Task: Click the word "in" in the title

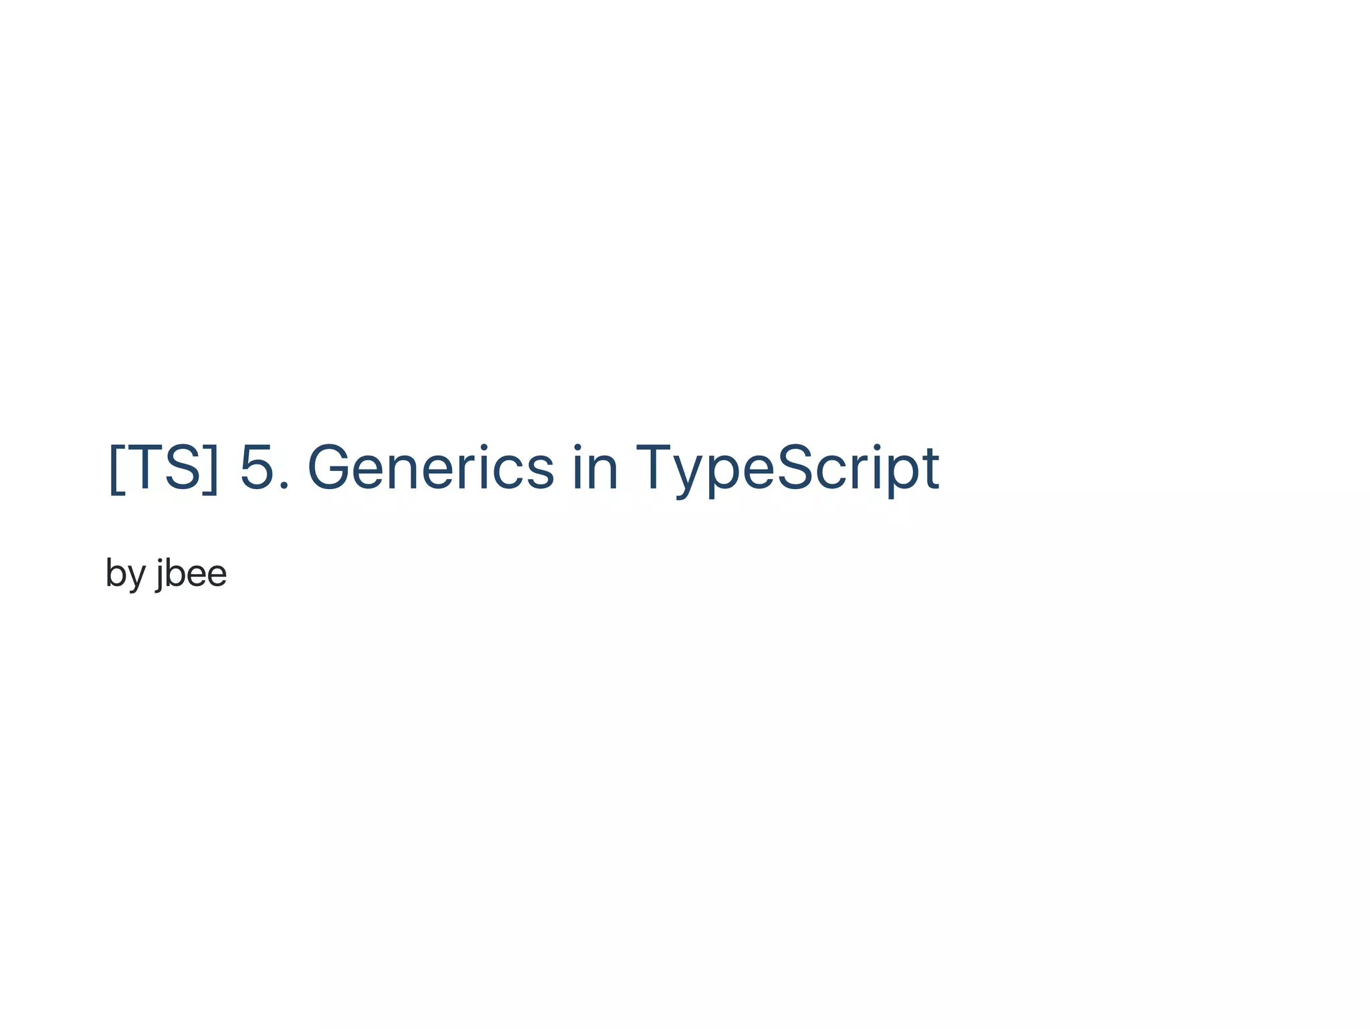Action: [595, 468]
